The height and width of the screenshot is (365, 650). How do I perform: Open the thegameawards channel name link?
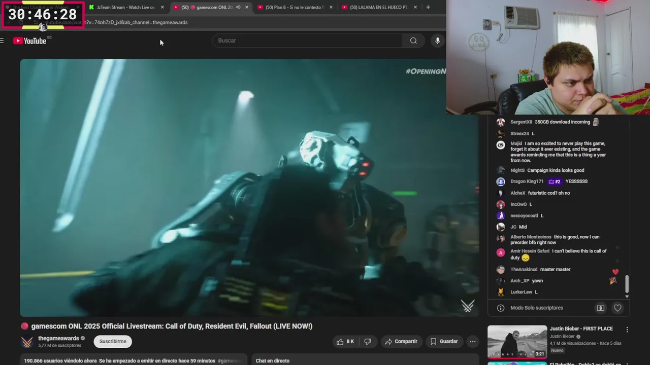click(58, 338)
